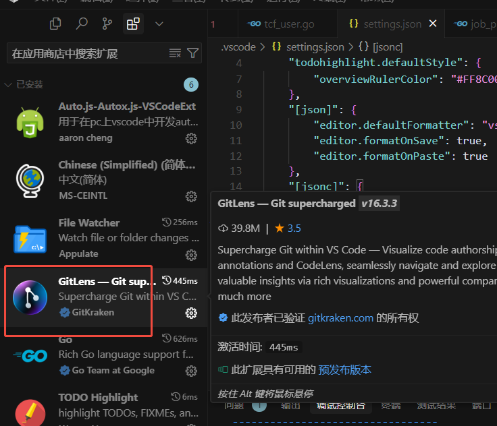Open manage gear for GitLens
Viewport: 497px width, 426px height.
tap(191, 313)
